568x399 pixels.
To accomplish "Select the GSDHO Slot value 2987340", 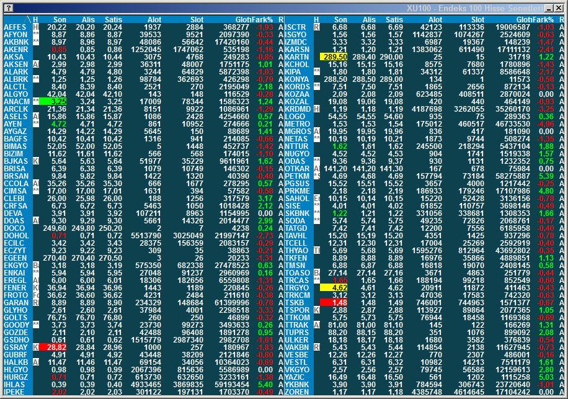I will (x=188, y=340).
